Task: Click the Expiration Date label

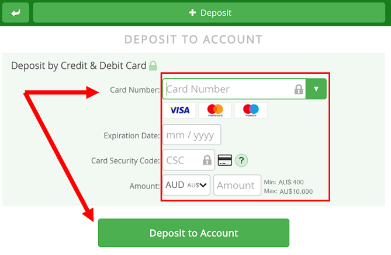Action: tap(132, 136)
